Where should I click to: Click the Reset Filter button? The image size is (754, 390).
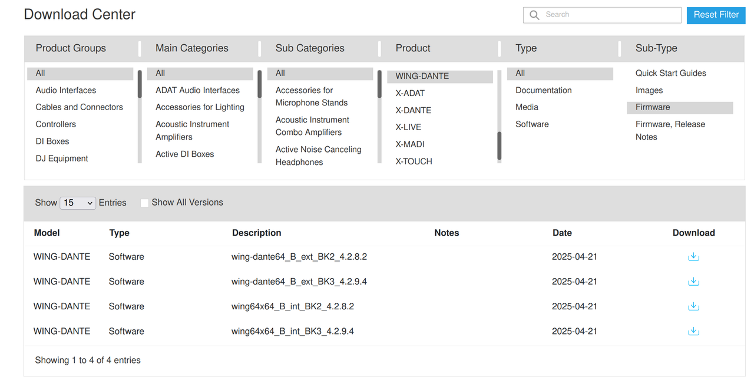click(x=716, y=15)
